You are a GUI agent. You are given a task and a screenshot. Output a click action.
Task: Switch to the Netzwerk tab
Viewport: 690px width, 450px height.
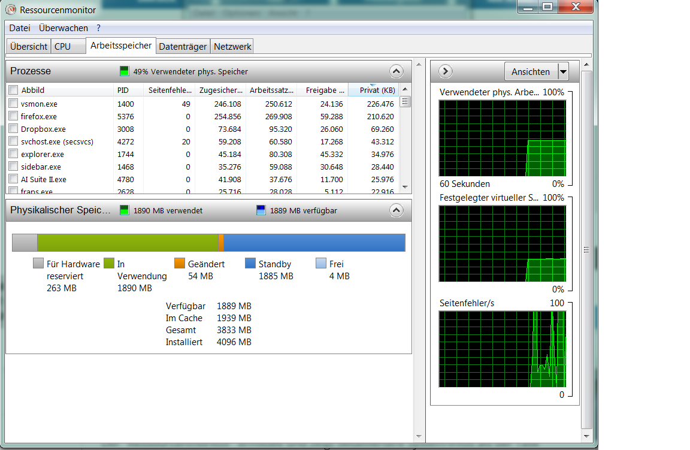point(232,46)
